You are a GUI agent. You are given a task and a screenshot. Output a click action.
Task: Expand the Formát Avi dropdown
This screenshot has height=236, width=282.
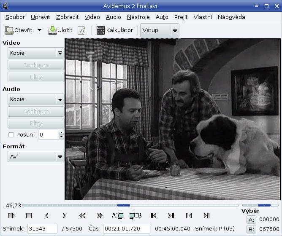click(36, 157)
